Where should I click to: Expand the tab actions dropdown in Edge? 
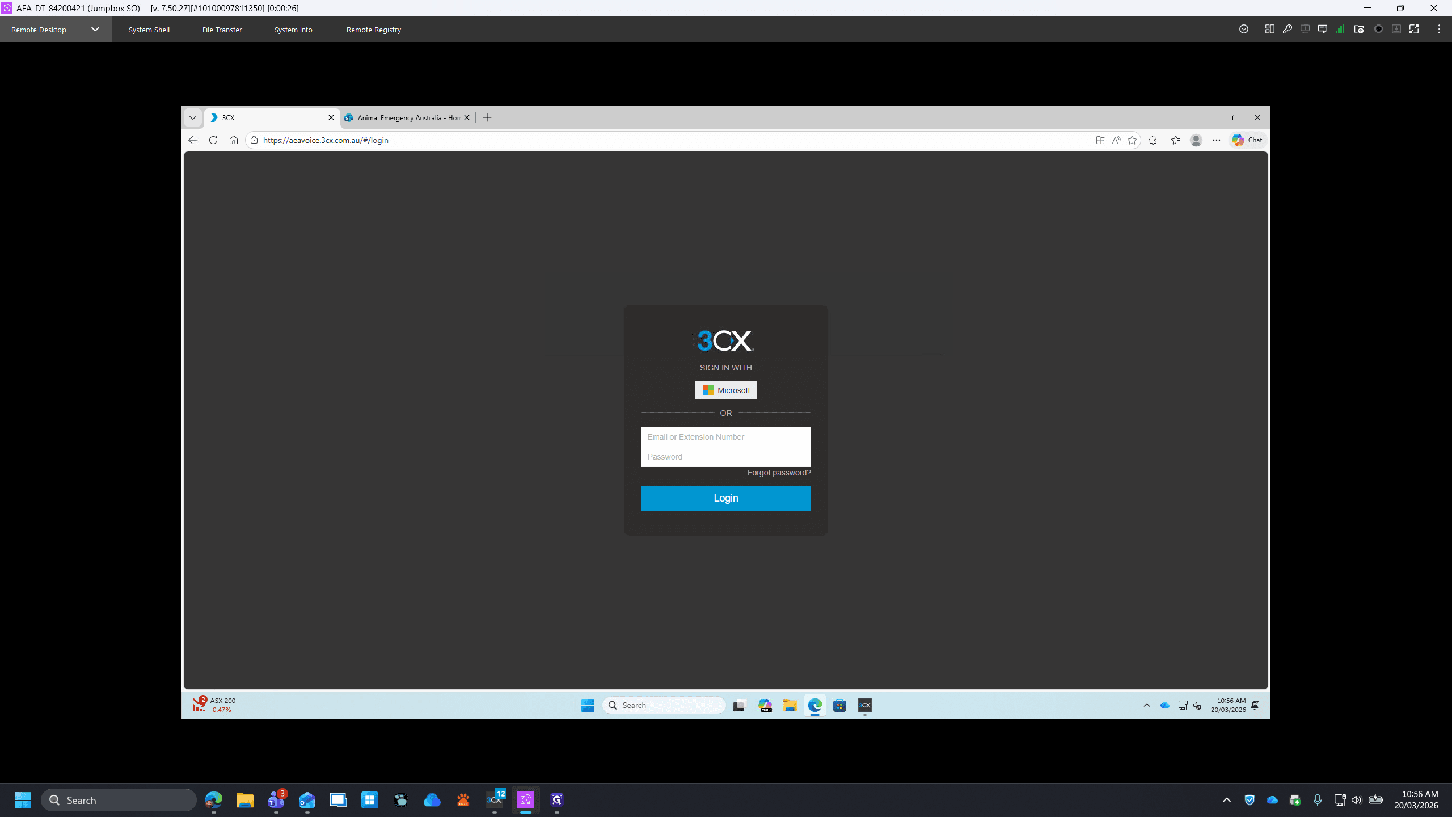193,117
